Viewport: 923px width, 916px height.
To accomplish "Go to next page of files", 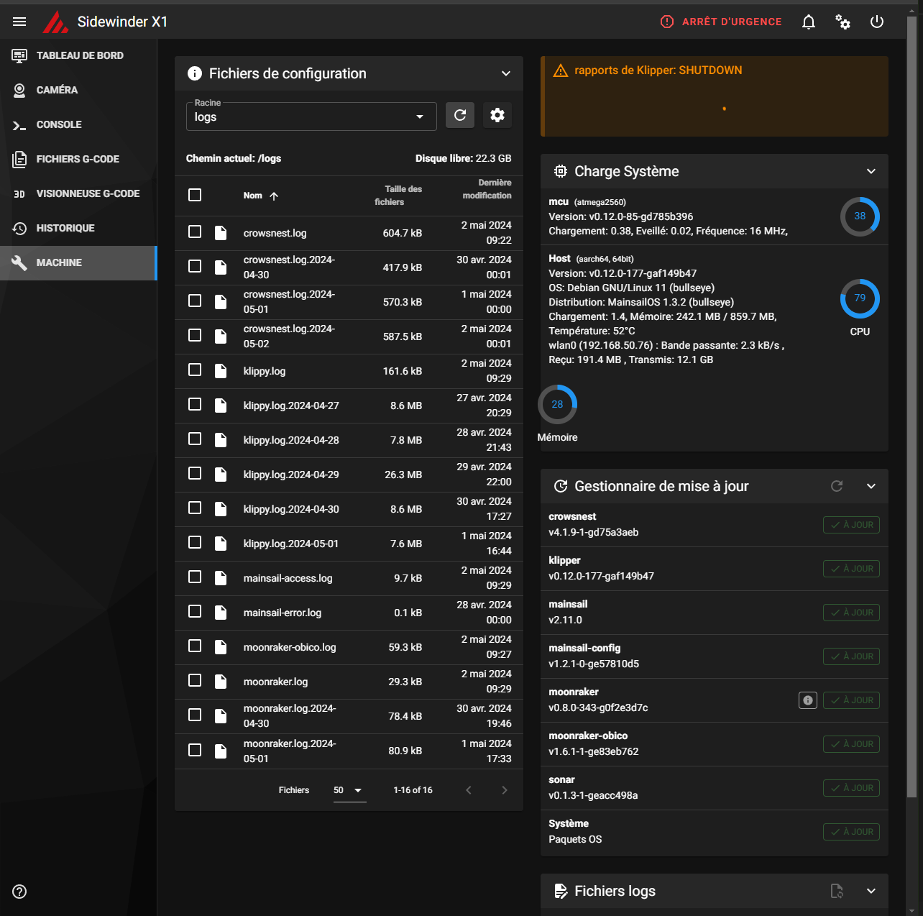I will 505,790.
